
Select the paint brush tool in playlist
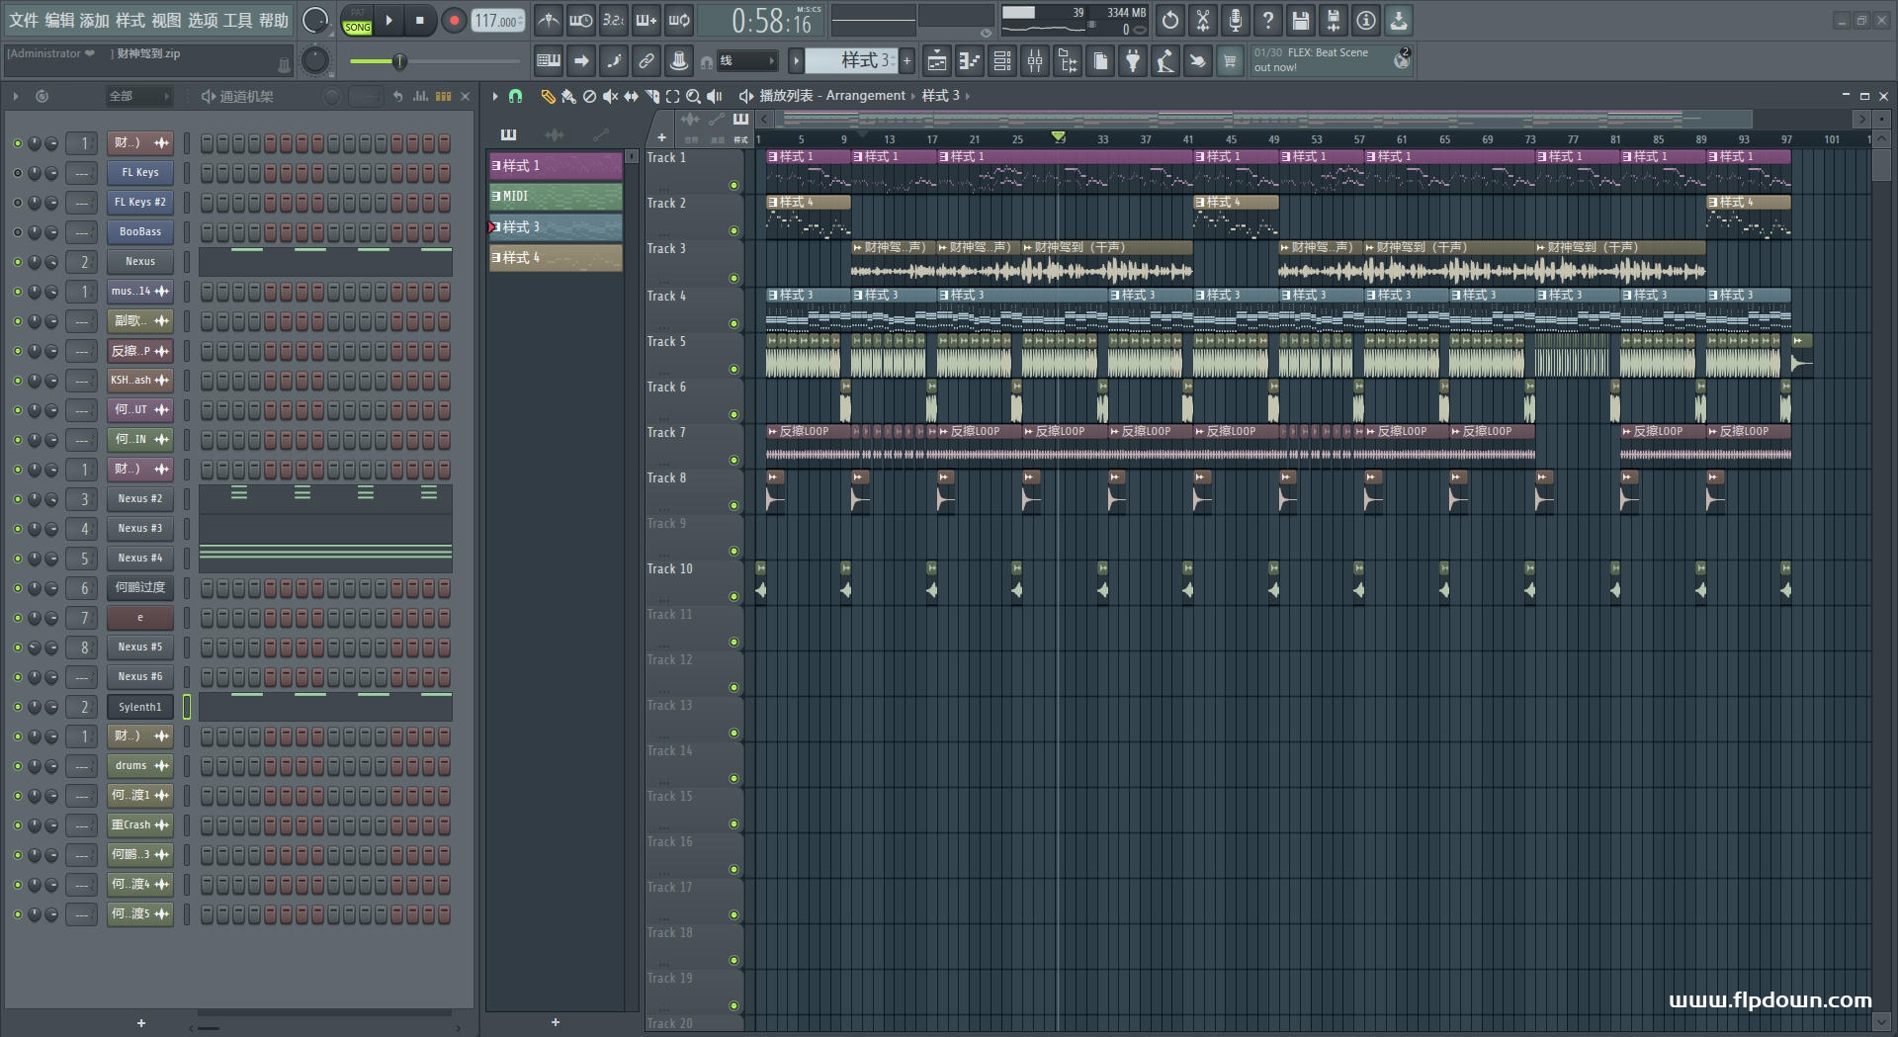click(x=568, y=96)
